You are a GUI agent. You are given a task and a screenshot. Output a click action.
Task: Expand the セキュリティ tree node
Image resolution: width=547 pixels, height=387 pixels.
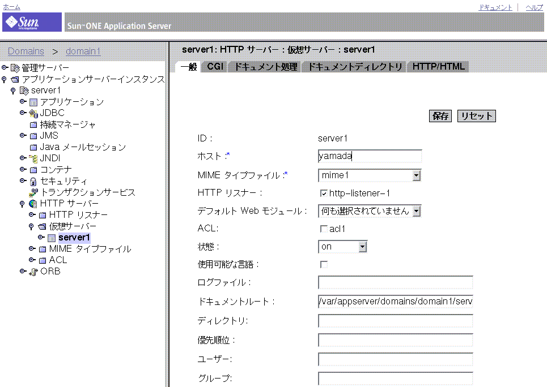click(23, 180)
